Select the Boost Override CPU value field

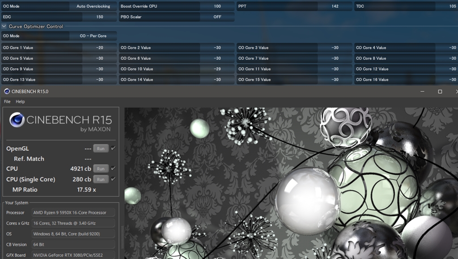point(217,6)
